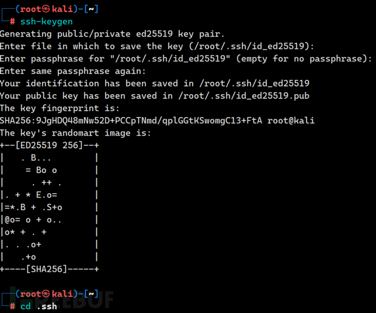Click the skull symbol in the first prompt
This screenshot has width=376, height=313.
47,9
